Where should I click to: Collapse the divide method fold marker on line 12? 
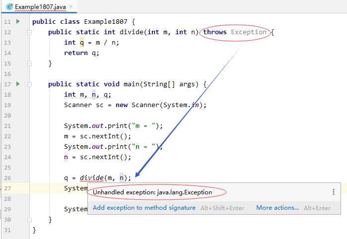29,33
